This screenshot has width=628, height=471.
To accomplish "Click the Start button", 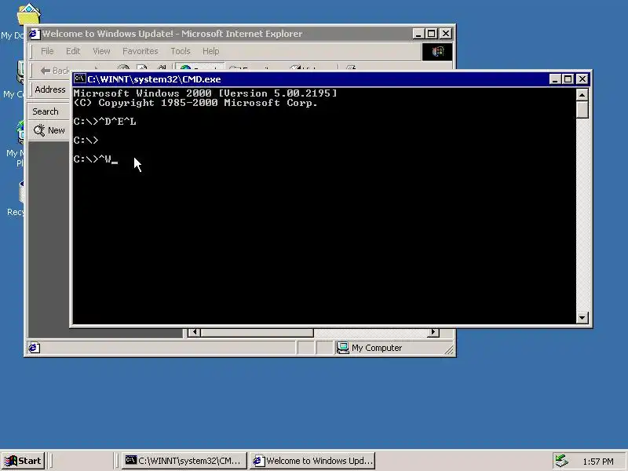I will click(23, 461).
